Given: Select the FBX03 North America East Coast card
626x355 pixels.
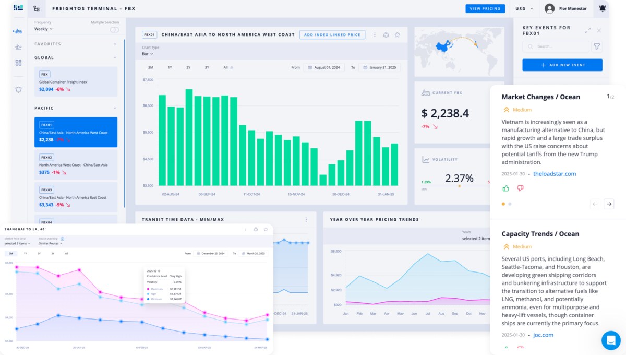Looking at the screenshot, I should tap(76, 197).
